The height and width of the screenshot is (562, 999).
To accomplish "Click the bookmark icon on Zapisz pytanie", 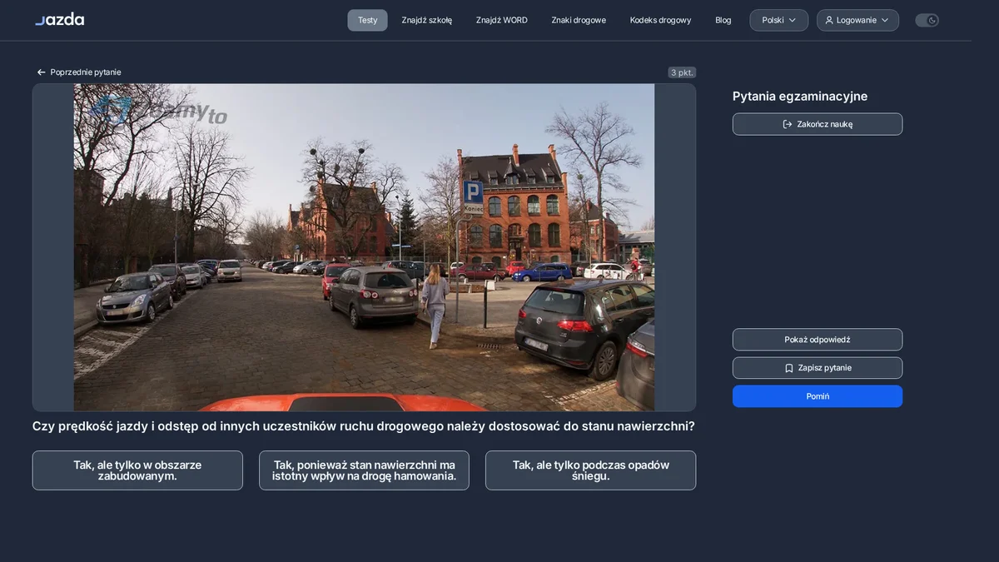I will [788, 368].
